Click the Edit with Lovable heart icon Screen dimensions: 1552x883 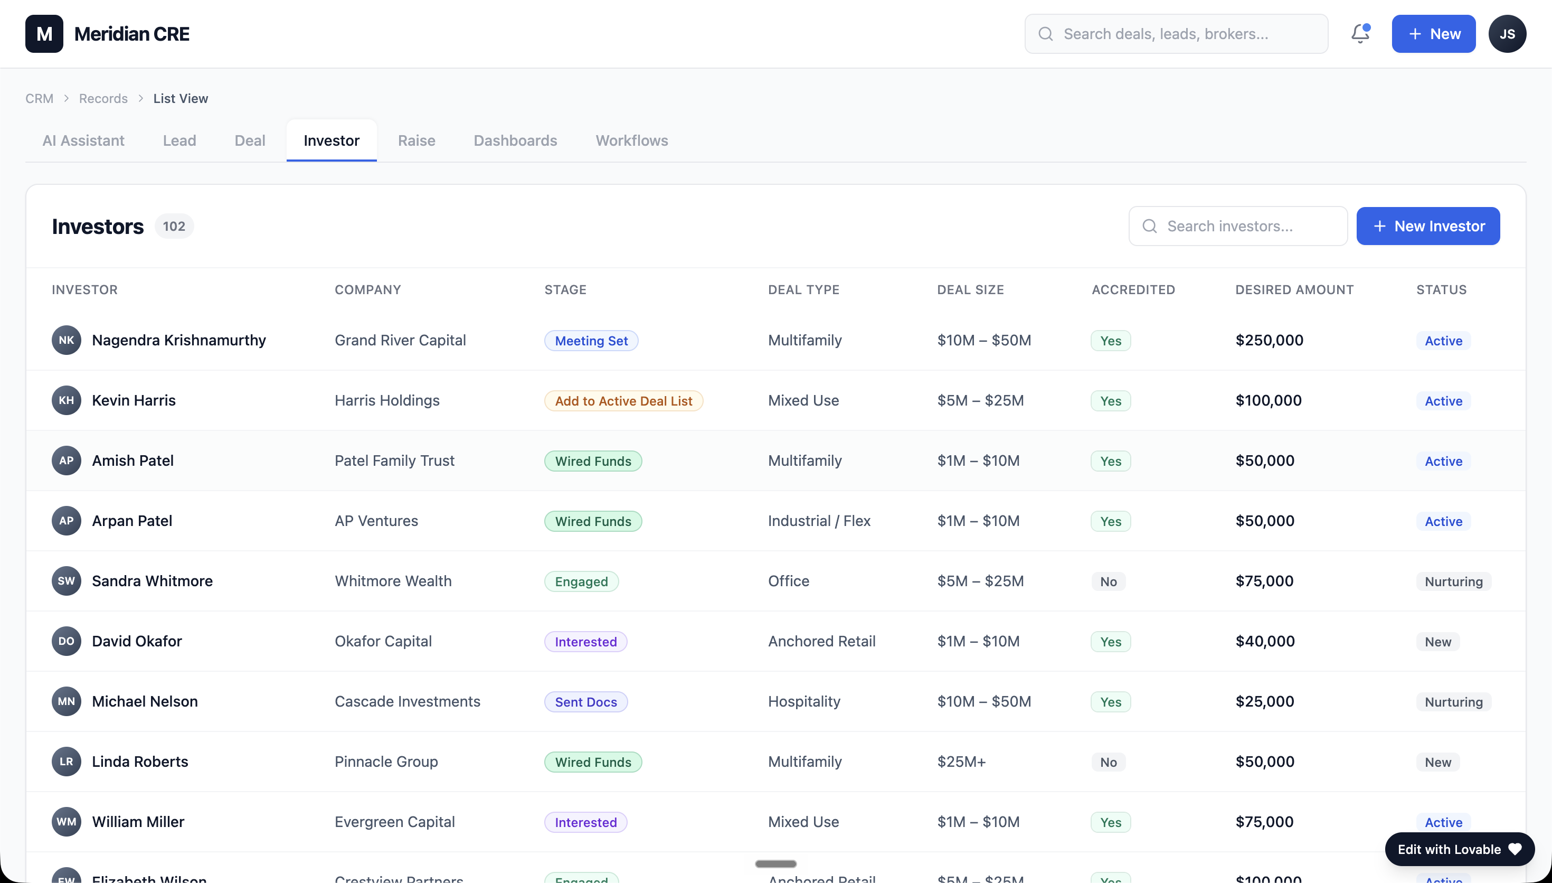pos(1515,849)
